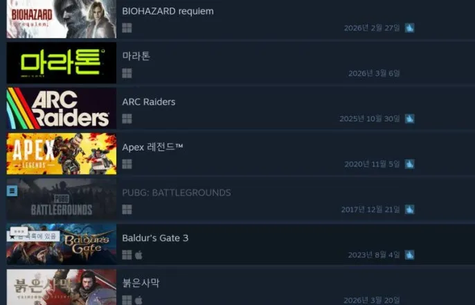Image resolution: width=475 pixels, height=305 pixels.
Task: Click the review thumbs-up icon for Apex 레전드
Action: point(410,164)
